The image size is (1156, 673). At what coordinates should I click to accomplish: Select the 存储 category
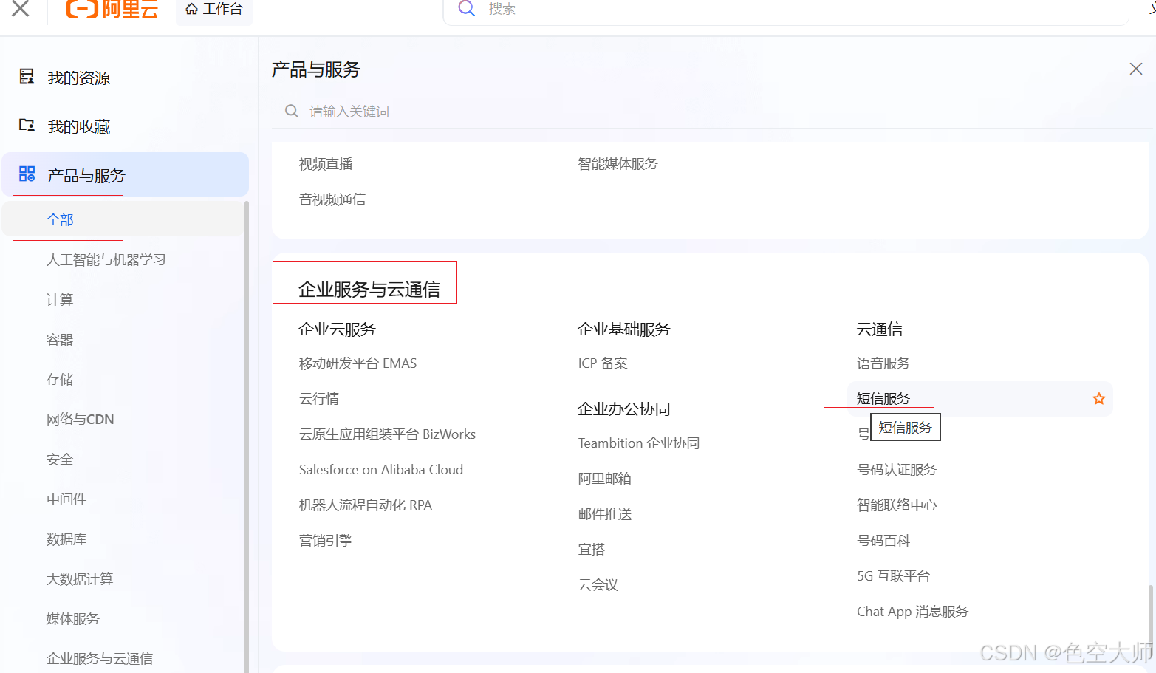(x=60, y=380)
